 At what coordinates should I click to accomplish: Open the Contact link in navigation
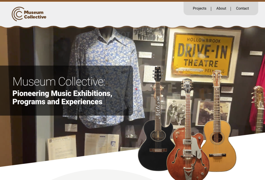click(x=242, y=8)
